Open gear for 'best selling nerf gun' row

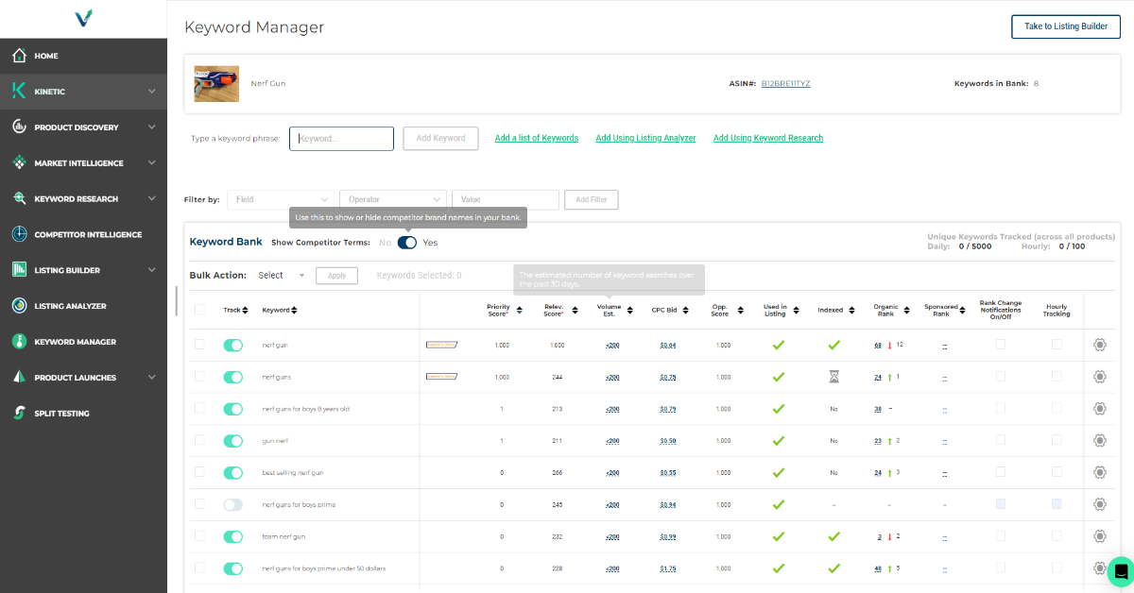coord(1100,472)
